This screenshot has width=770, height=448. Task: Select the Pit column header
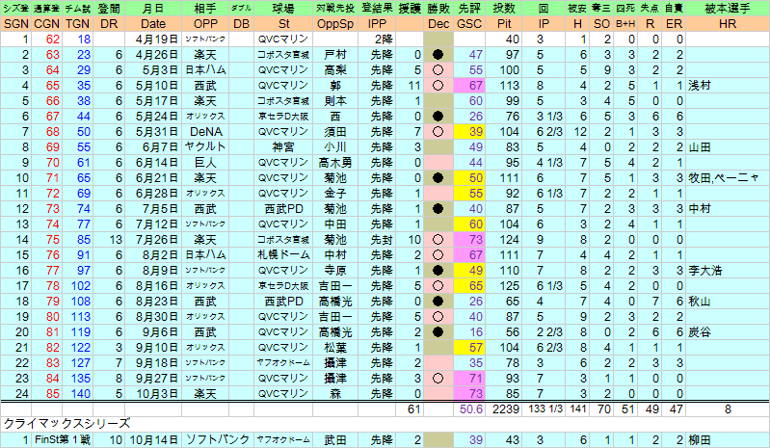(x=503, y=24)
